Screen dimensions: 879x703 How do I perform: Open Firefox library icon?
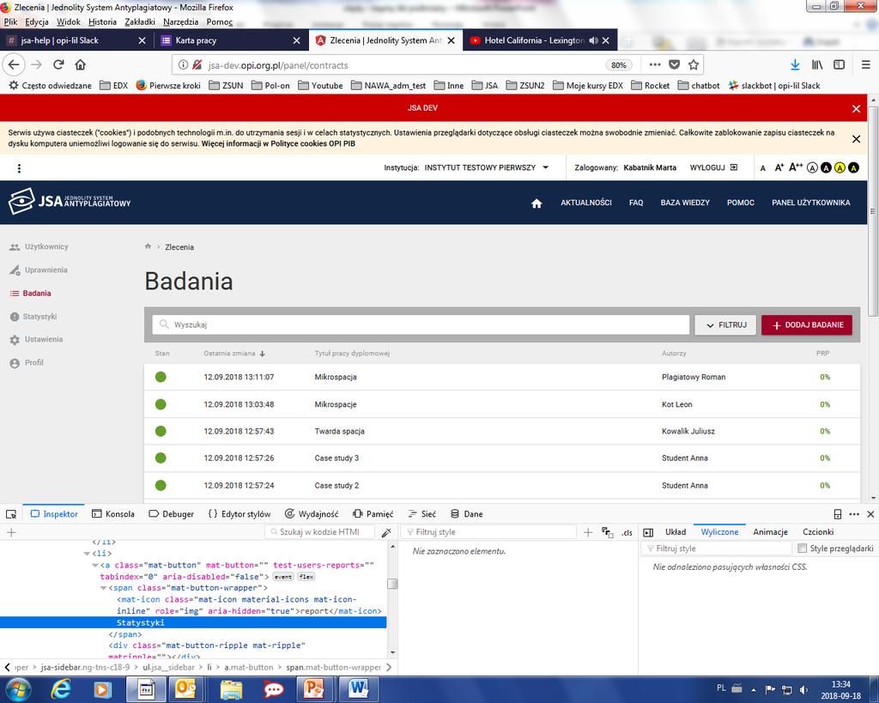(x=817, y=65)
